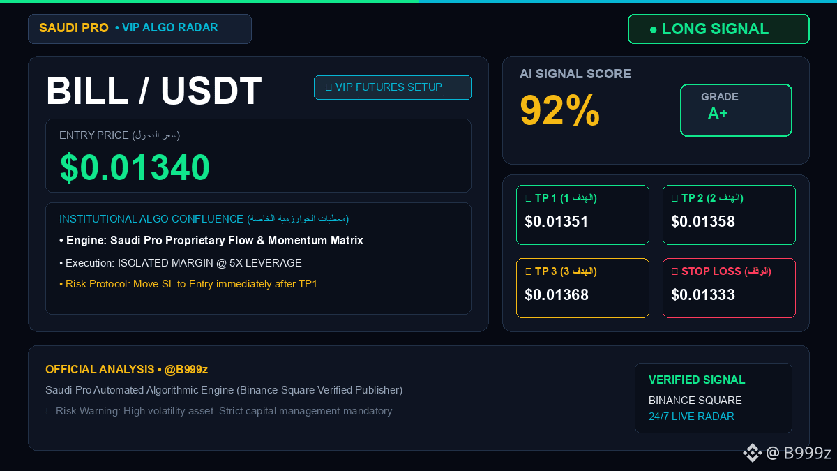Click the Binance logo icon in watermark
Image resolution: width=837 pixels, height=471 pixels.
point(752,453)
